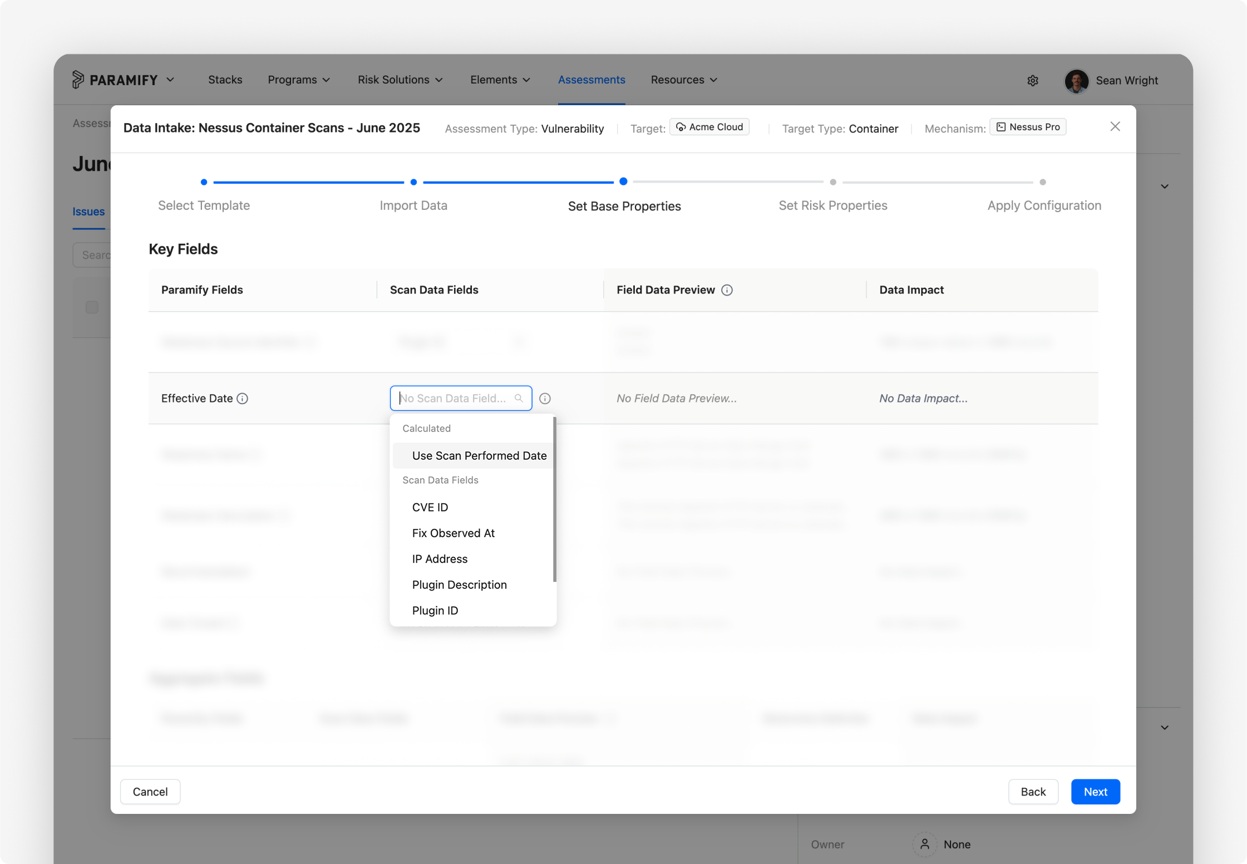This screenshot has height=864, width=1247.
Task: Click the dropdown list scrollbar
Action: click(x=554, y=499)
